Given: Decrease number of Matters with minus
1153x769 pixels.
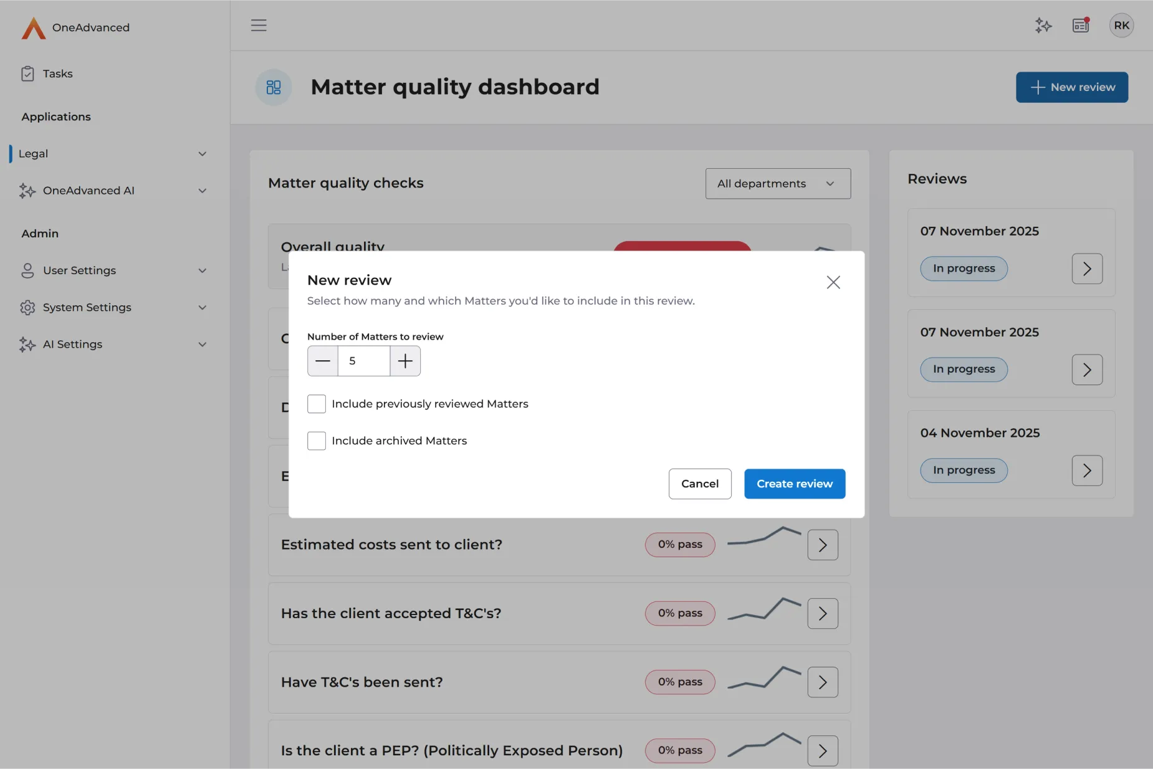Looking at the screenshot, I should tap(323, 361).
